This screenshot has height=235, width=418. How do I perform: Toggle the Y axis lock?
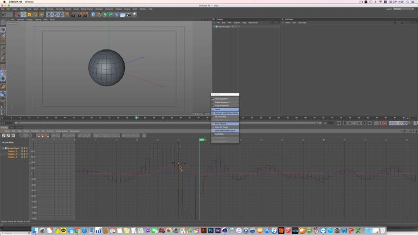click(x=55, y=15)
